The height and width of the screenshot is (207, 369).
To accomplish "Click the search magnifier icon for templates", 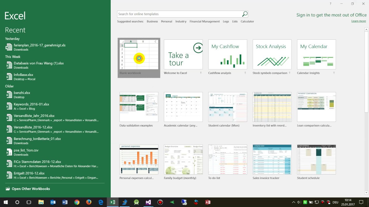I will click(244, 14).
